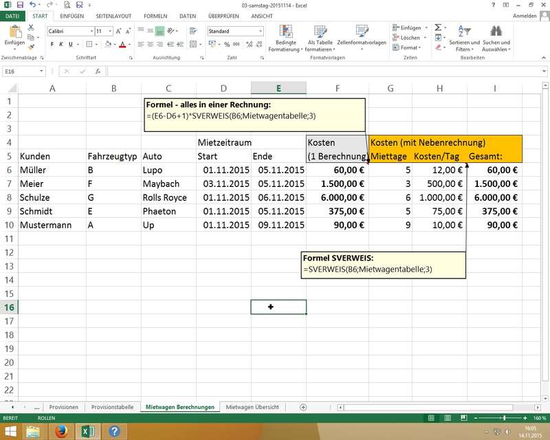This screenshot has width=550, height=440.
Task: Click the Bedingte Formatierung icon
Action: point(286,31)
